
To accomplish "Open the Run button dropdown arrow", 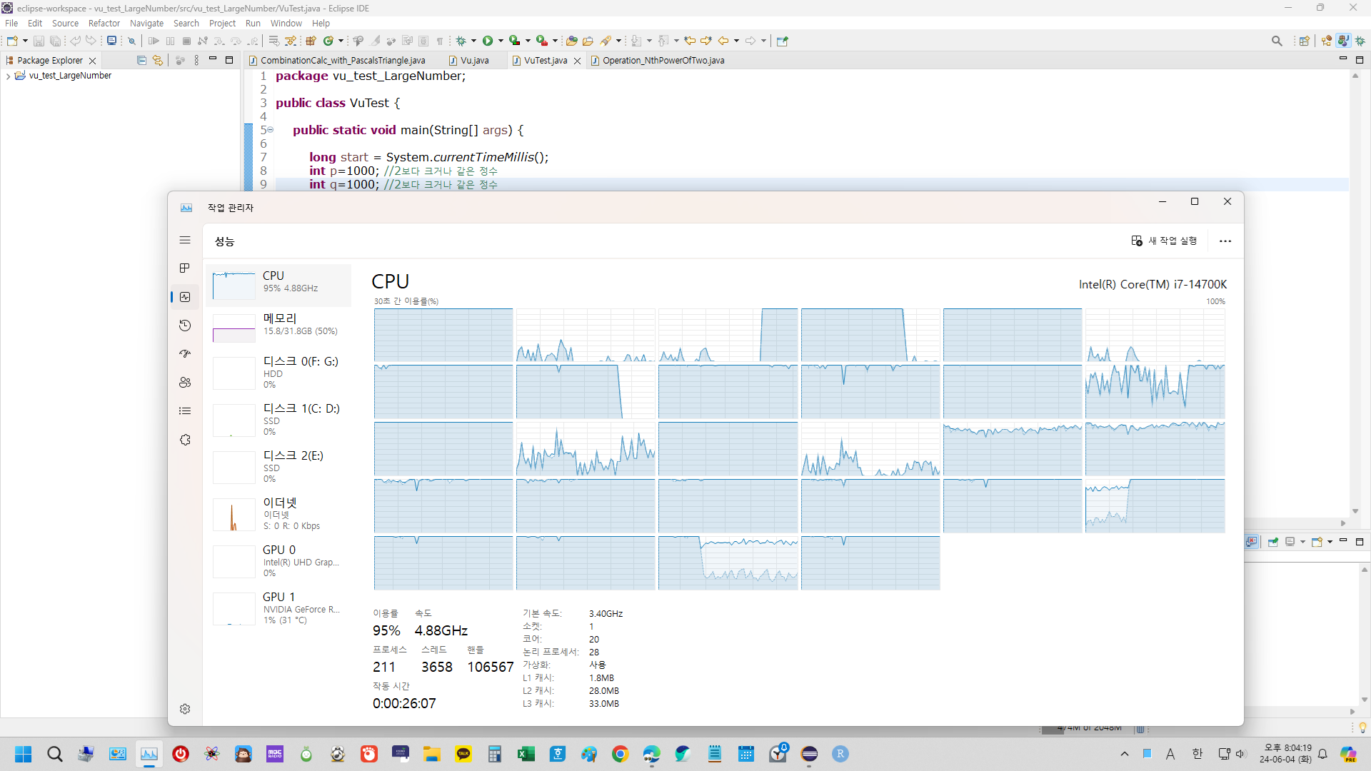I will (x=501, y=41).
